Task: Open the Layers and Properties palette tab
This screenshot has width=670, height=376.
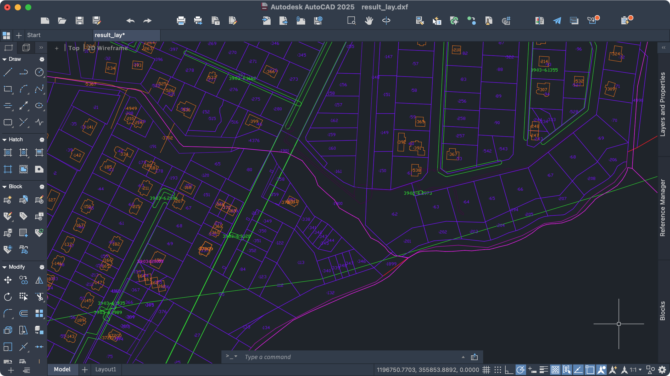Action: (663, 104)
